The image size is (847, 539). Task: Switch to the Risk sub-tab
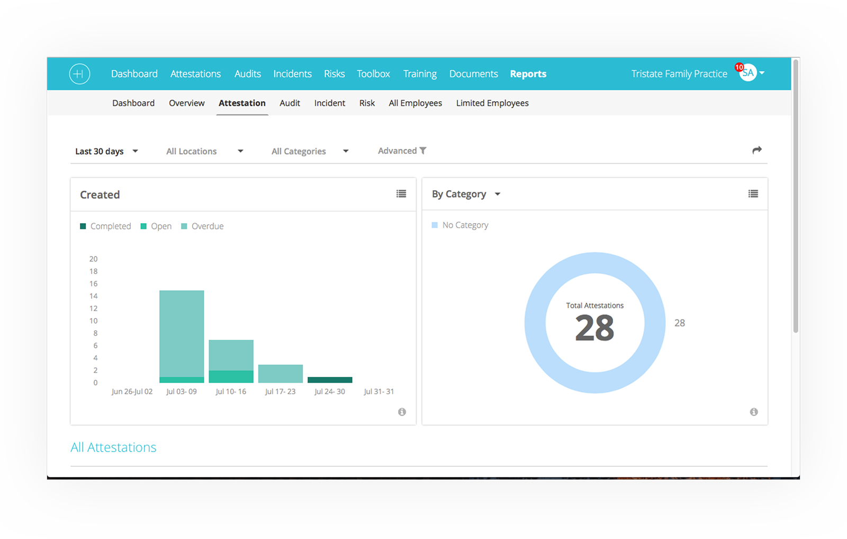(x=367, y=103)
